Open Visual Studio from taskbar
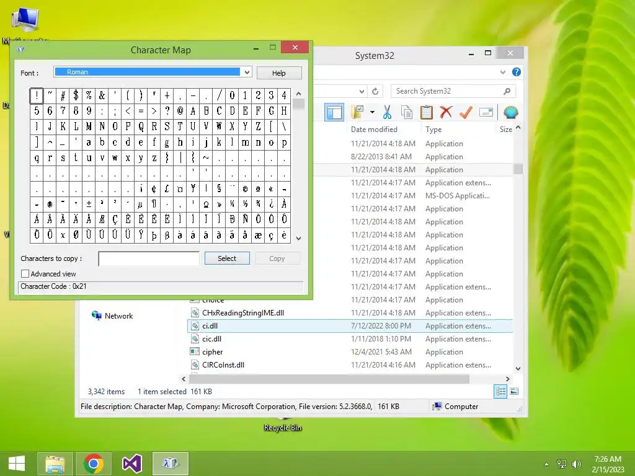Image resolution: width=635 pixels, height=476 pixels. point(132,464)
